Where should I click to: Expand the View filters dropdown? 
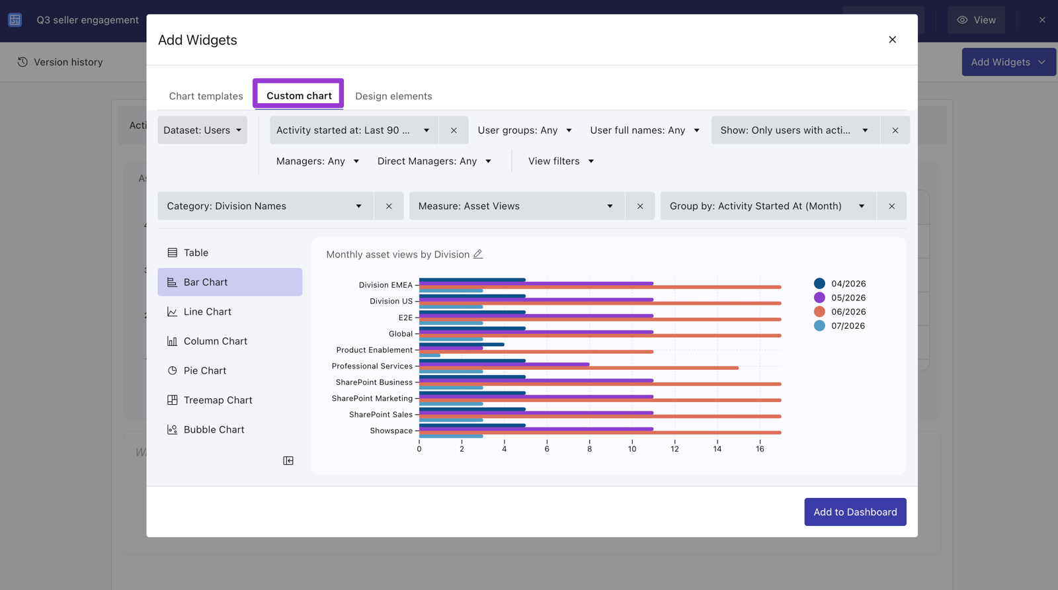coord(561,161)
